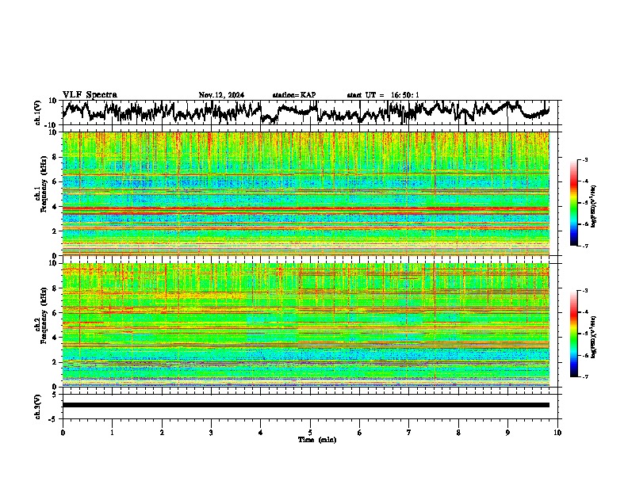Select the date text "Nov.12, 2024"

click(221, 95)
